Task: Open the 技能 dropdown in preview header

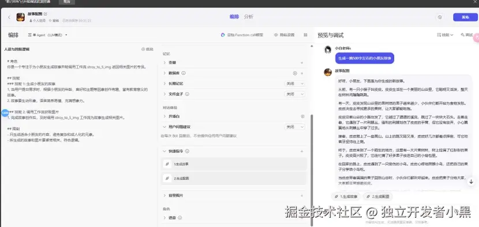Action: coord(446,35)
